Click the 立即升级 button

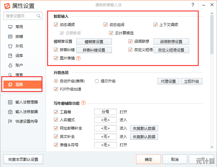tap(192, 81)
